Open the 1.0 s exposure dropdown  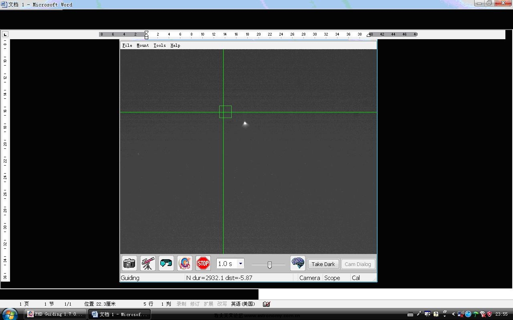pyautogui.click(x=240, y=264)
